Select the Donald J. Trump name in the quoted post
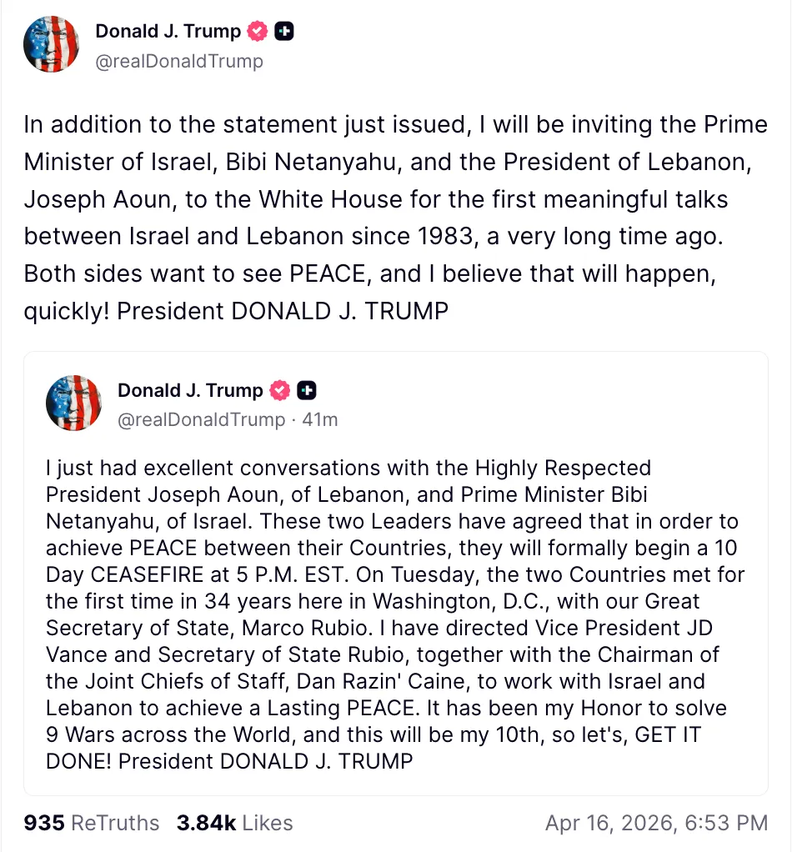The image size is (792, 852). click(190, 390)
